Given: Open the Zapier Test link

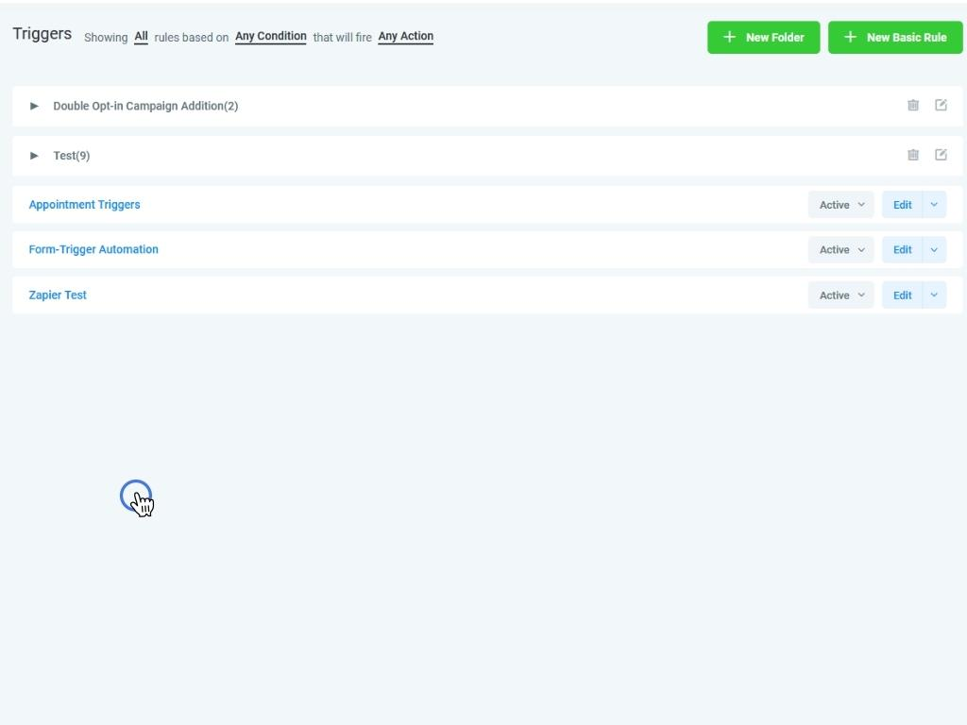Looking at the screenshot, I should [x=58, y=295].
